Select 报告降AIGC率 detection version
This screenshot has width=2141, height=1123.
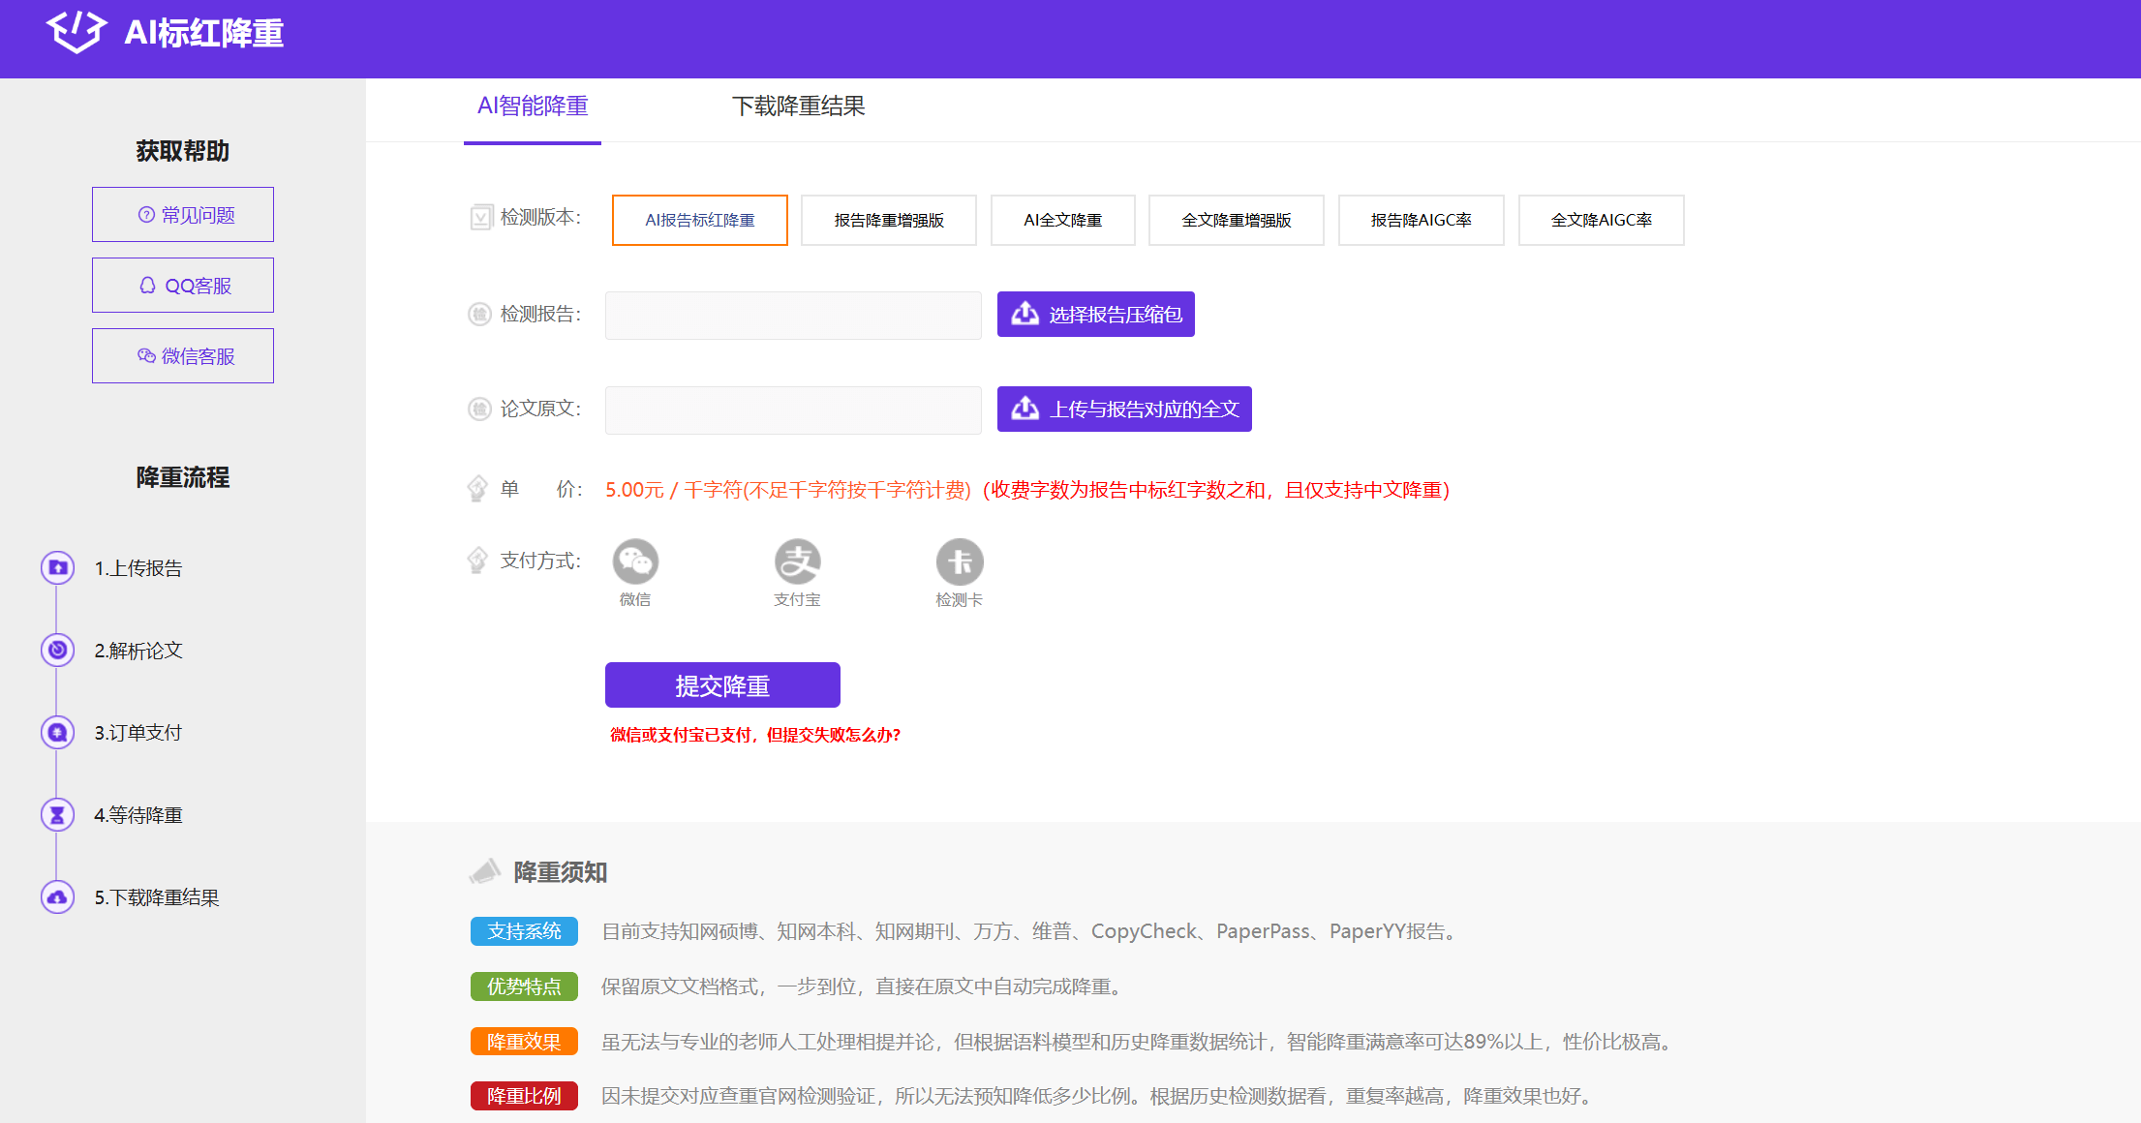1421,220
